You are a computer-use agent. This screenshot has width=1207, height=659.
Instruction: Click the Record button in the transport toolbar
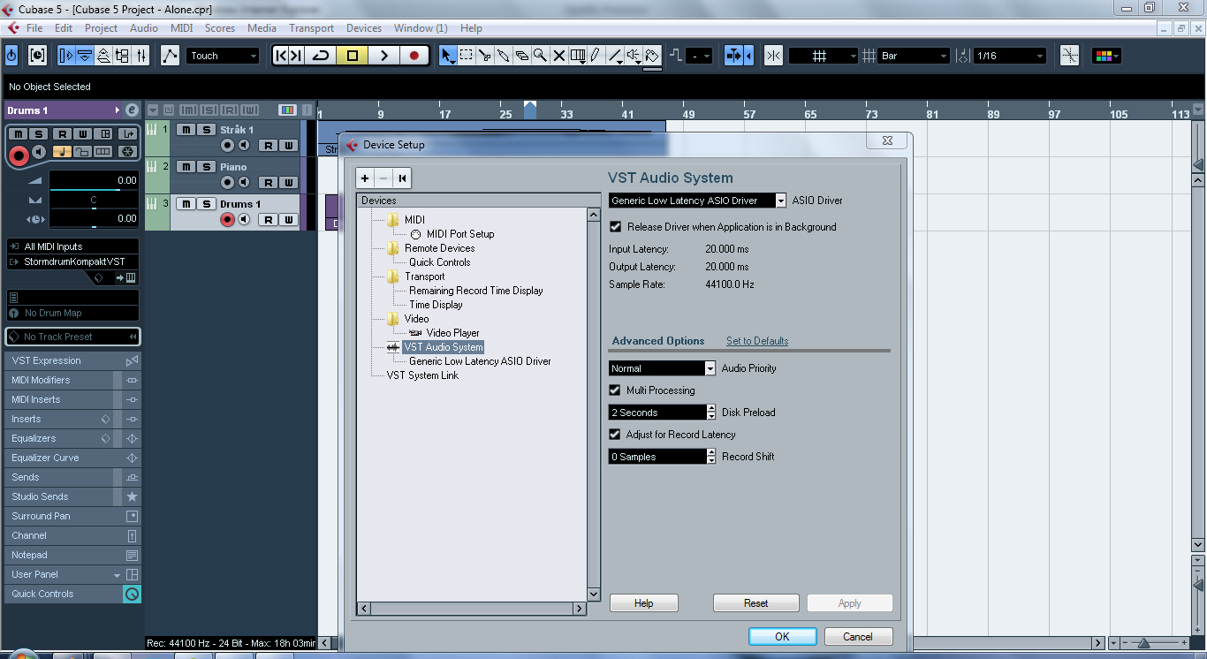pos(414,56)
